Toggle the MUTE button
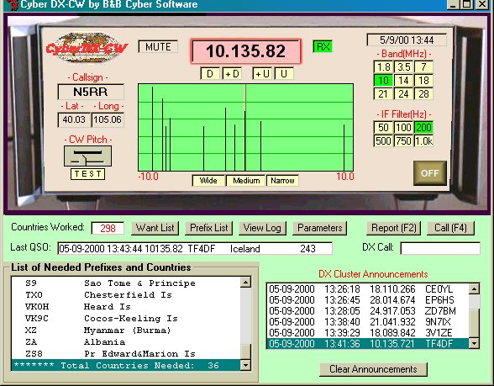The image size is (494, 386). [158, 47]
